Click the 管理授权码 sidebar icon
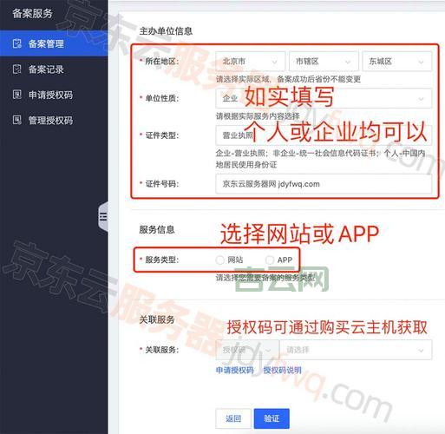445x434 pixels. 17,120
